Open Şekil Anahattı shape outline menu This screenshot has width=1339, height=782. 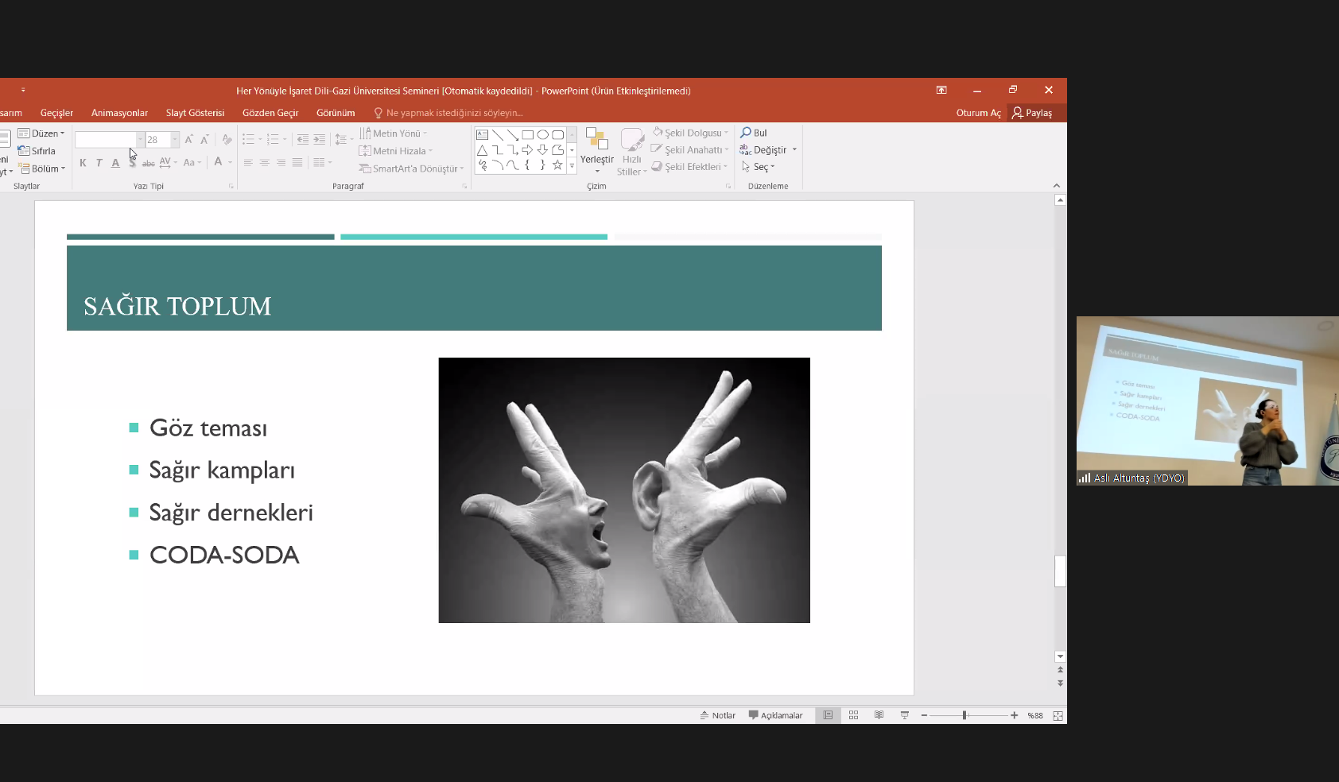pos(690,149)
